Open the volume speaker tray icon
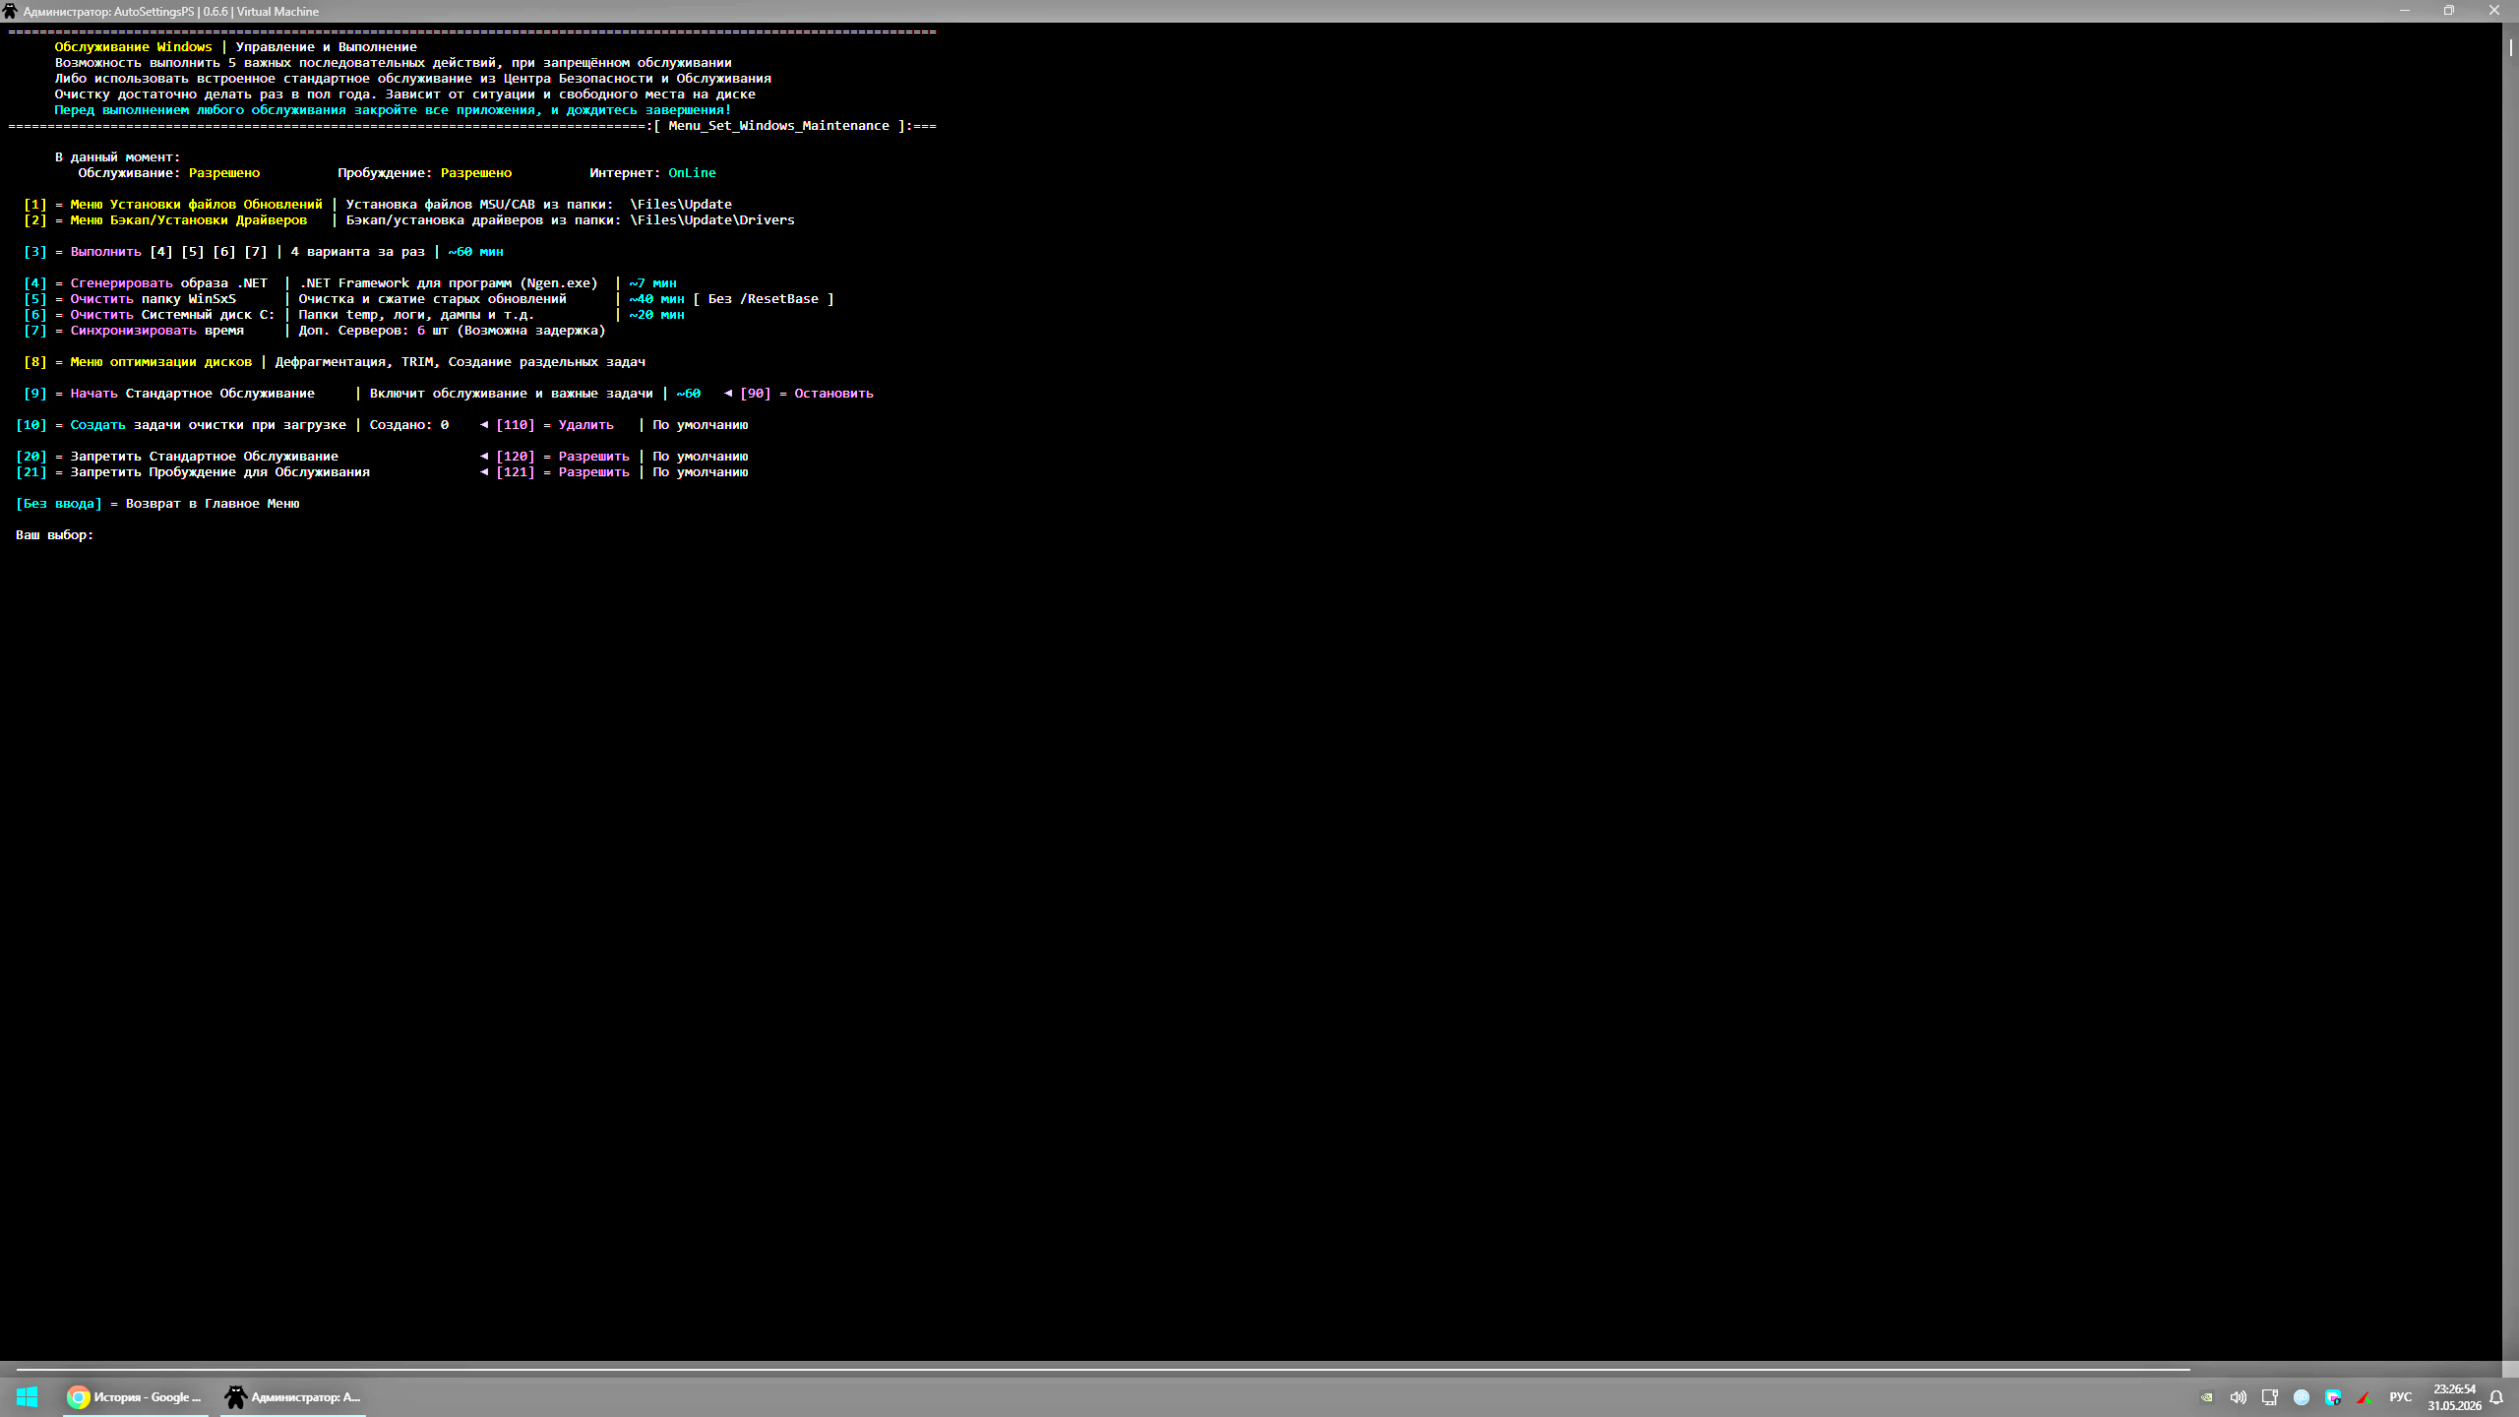 point(2238,1397)
